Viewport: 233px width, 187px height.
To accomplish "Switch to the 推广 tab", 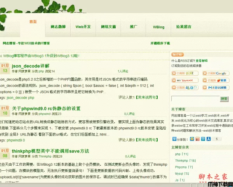I will point(134,27).
